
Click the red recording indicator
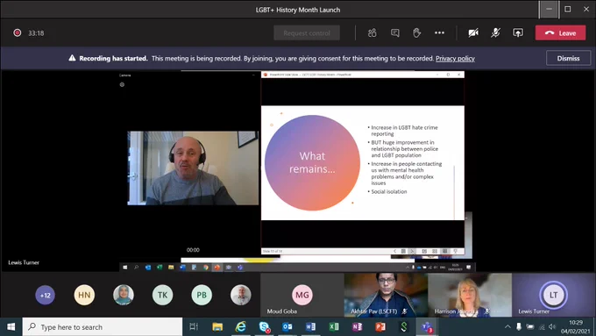pyautogui.click(x=18, y=33)
